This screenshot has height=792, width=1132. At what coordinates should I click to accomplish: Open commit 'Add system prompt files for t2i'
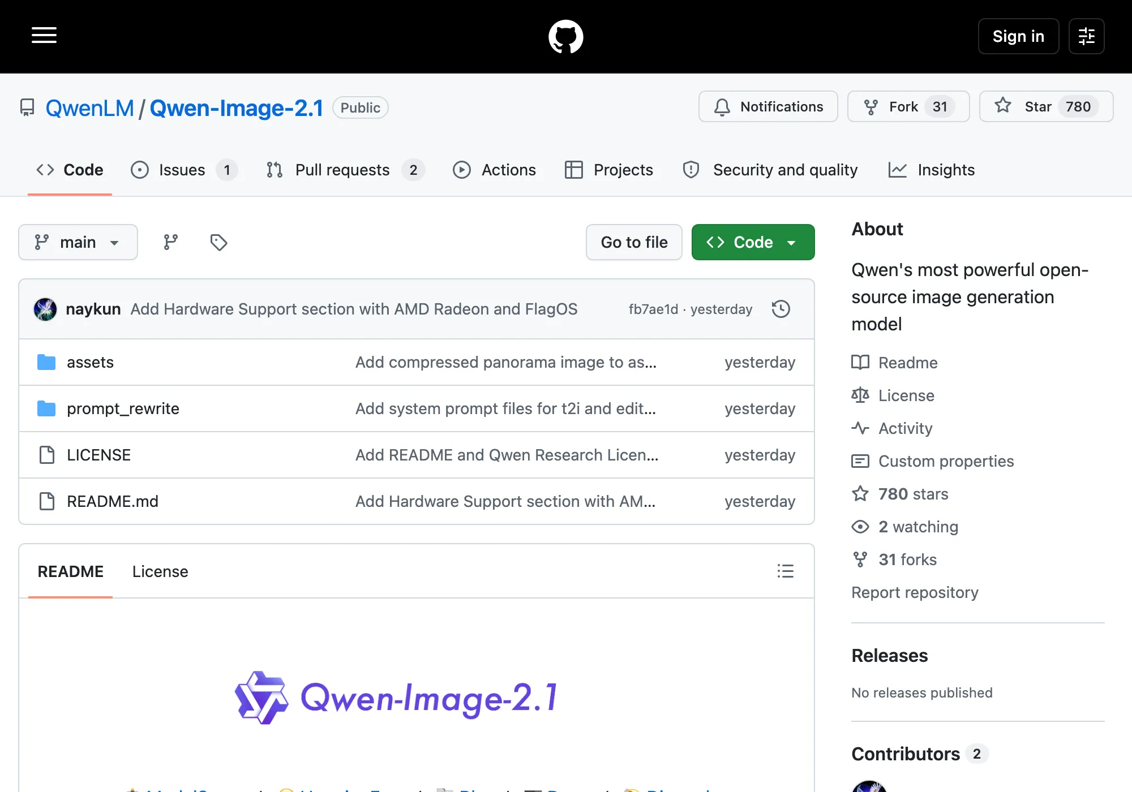pyautogui.click(x=505, y=408)
